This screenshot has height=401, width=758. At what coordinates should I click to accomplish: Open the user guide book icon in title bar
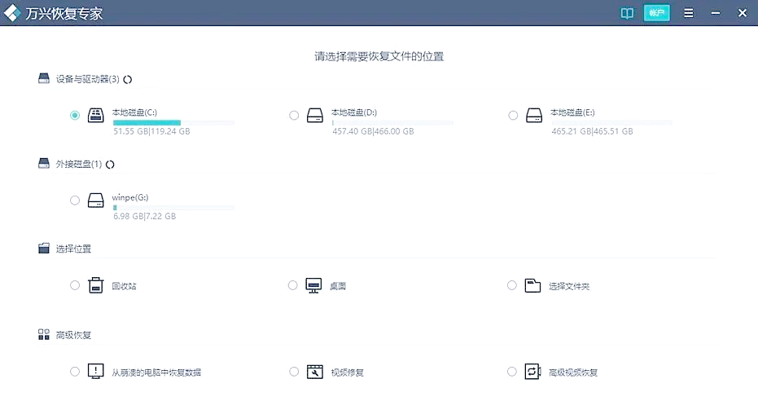[x=627, y=14]
